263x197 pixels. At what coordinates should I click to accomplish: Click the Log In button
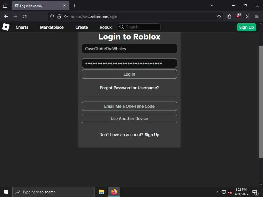(129, 74)
